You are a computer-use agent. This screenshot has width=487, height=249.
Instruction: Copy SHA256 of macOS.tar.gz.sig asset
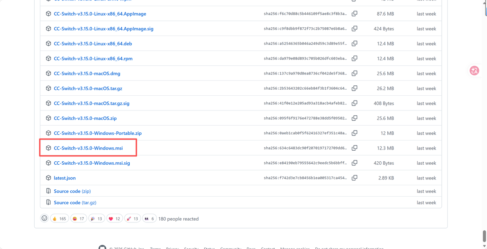[x=354, y=103]
